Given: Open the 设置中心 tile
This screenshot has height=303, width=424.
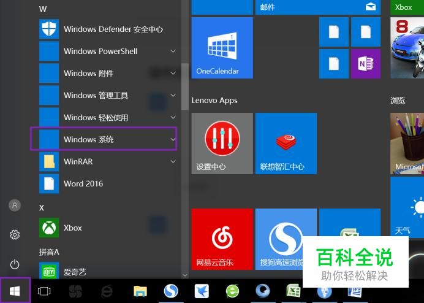Looking at the screenshot, I should point(222,144).
